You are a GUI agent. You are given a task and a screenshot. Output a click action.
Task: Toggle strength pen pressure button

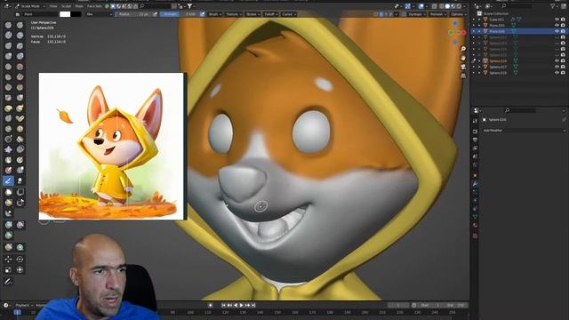202,14
